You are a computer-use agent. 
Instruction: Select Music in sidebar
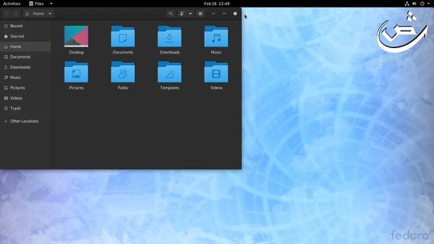pos(26,77)
